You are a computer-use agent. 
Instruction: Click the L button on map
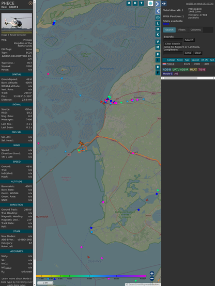coord(158,24)
